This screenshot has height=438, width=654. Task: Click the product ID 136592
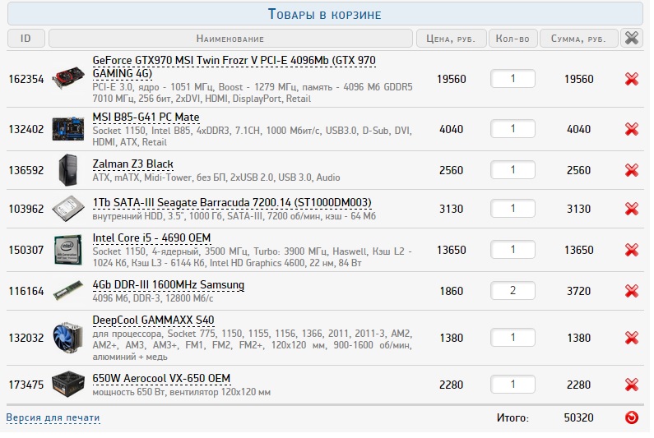click(x=26, y=170)
